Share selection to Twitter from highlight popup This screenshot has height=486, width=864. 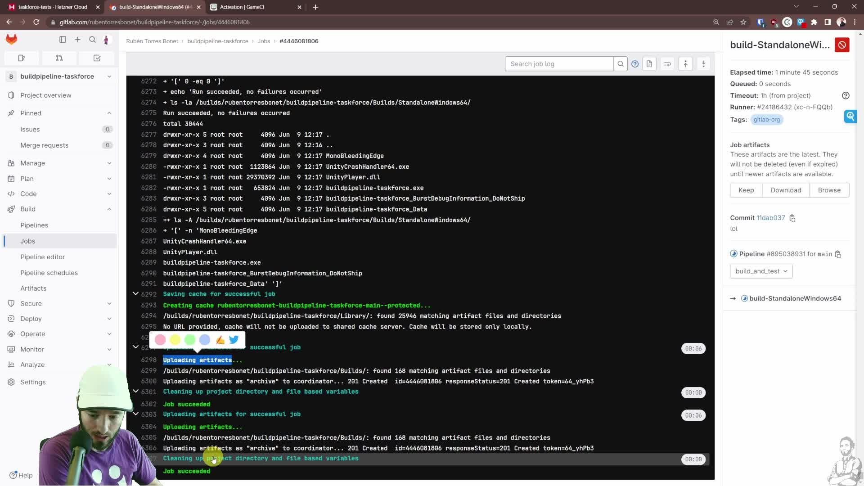pyautogui.click(x=234, y=340)
